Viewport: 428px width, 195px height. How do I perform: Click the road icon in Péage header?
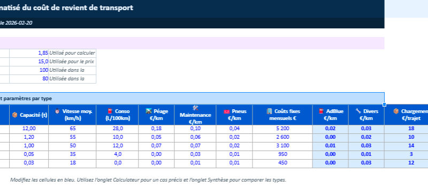[149, 111]
